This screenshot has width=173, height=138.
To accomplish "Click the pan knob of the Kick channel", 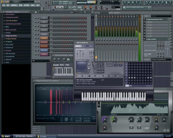I will point(35,18).
